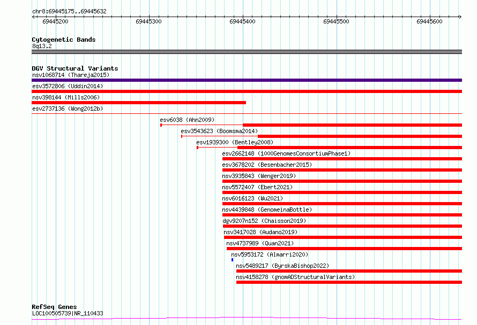Click the left arrow end of the ruler
Viewport: 477px width, 325px height.
33,17
